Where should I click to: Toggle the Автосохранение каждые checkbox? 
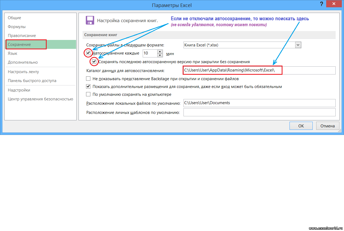[x=88, y=53]
